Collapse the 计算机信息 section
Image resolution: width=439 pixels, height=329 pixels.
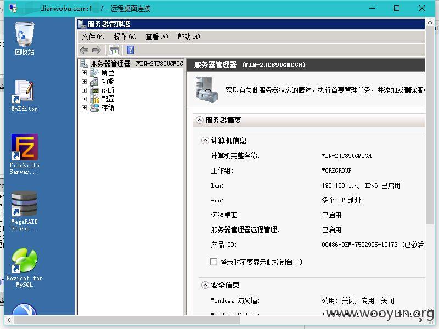(x=205, y=140)
